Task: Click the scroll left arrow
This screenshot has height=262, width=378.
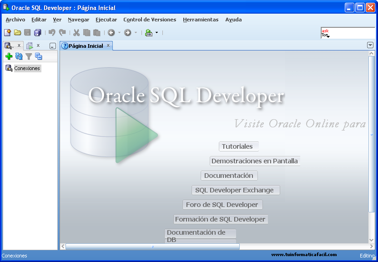Action: (x=63, y=247)
